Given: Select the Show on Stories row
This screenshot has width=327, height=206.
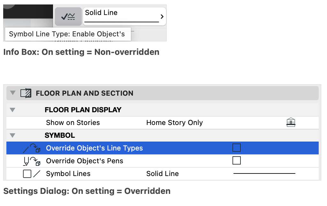Looking at the screenshot, I should 163,123.
